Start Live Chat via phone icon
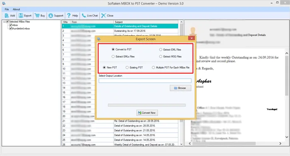 click(x=84, y=16)
